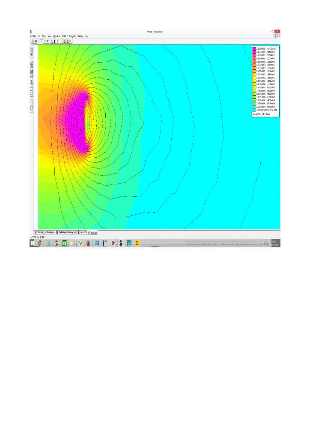Open the Help menu
The height and width of the screenshot is (439, 310).
click(x=86, y=36)
